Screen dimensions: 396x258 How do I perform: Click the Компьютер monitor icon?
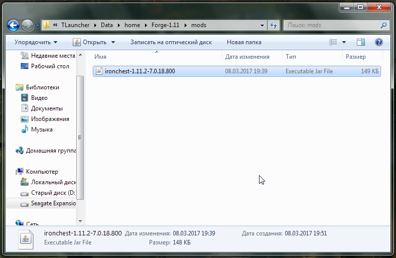[20, 172]
